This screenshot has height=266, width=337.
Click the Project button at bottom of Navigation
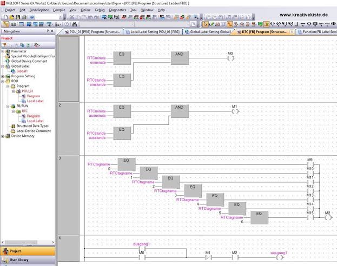point(28,251)
